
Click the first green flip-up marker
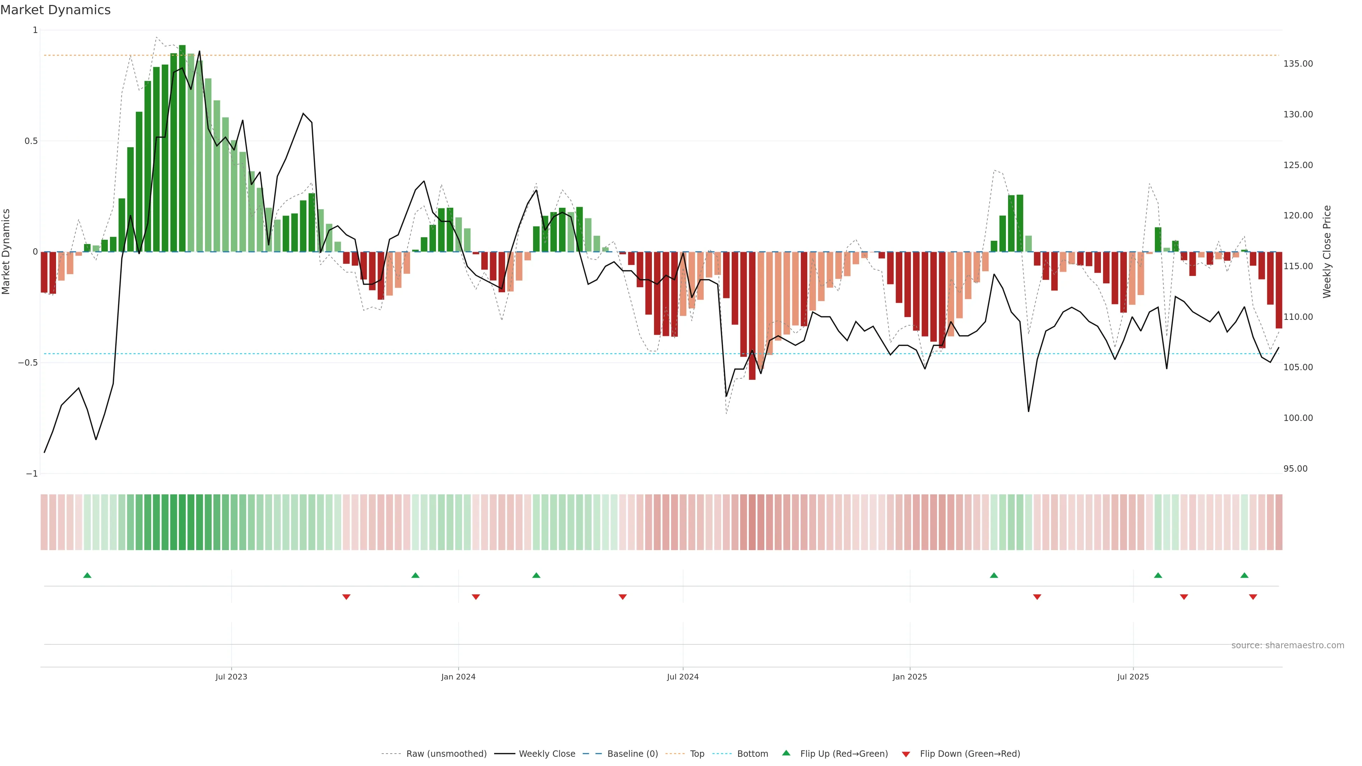(87, 575)
